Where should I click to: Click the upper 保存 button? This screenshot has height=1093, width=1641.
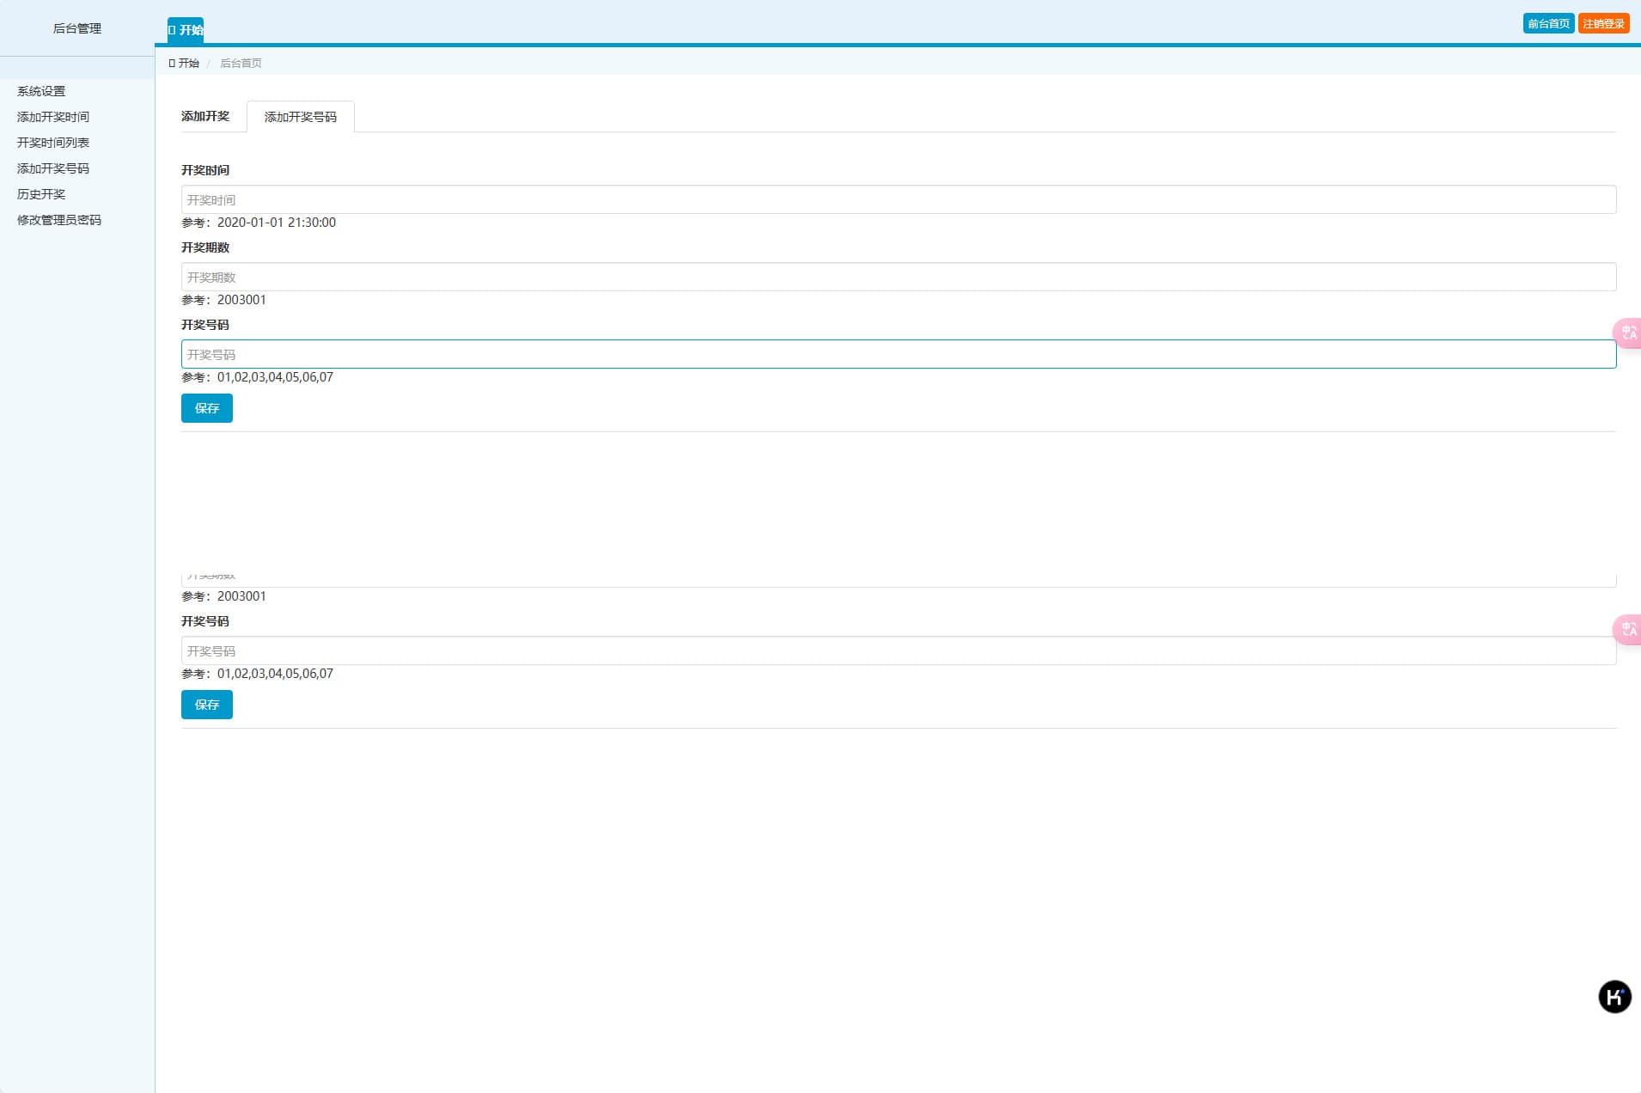[206, 408]
